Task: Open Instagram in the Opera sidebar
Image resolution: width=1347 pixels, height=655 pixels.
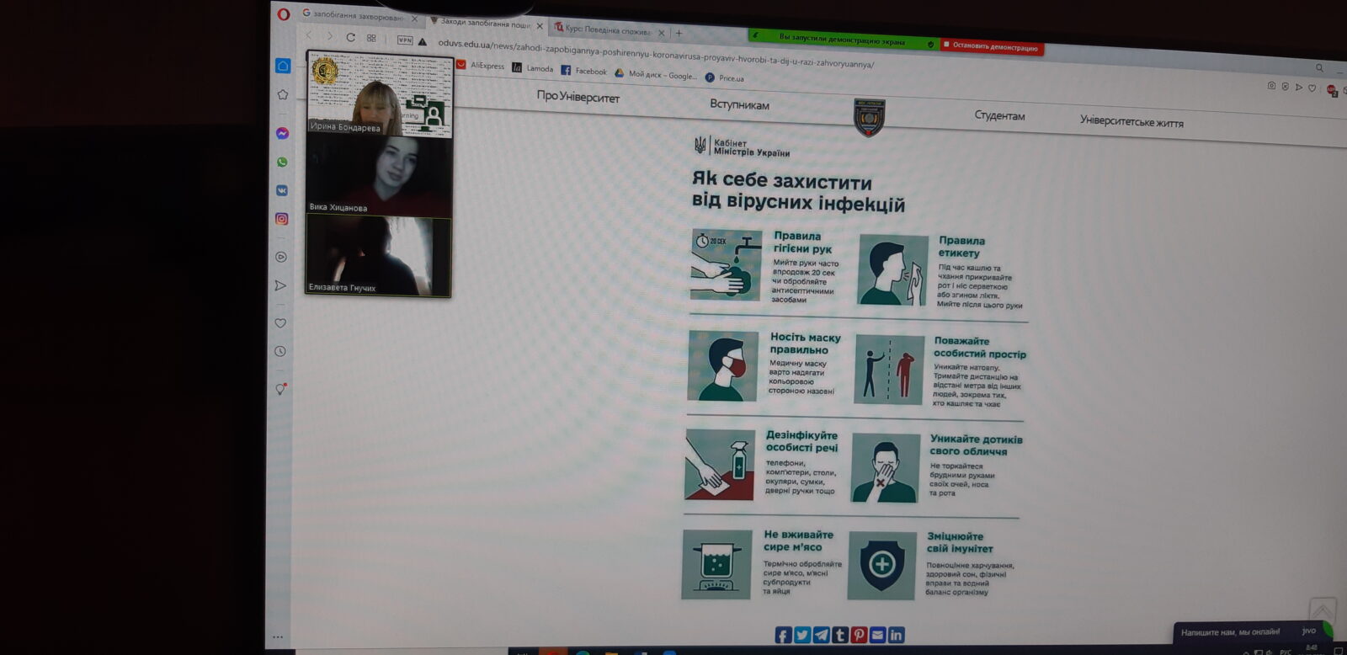Action: tap(282, 219)
